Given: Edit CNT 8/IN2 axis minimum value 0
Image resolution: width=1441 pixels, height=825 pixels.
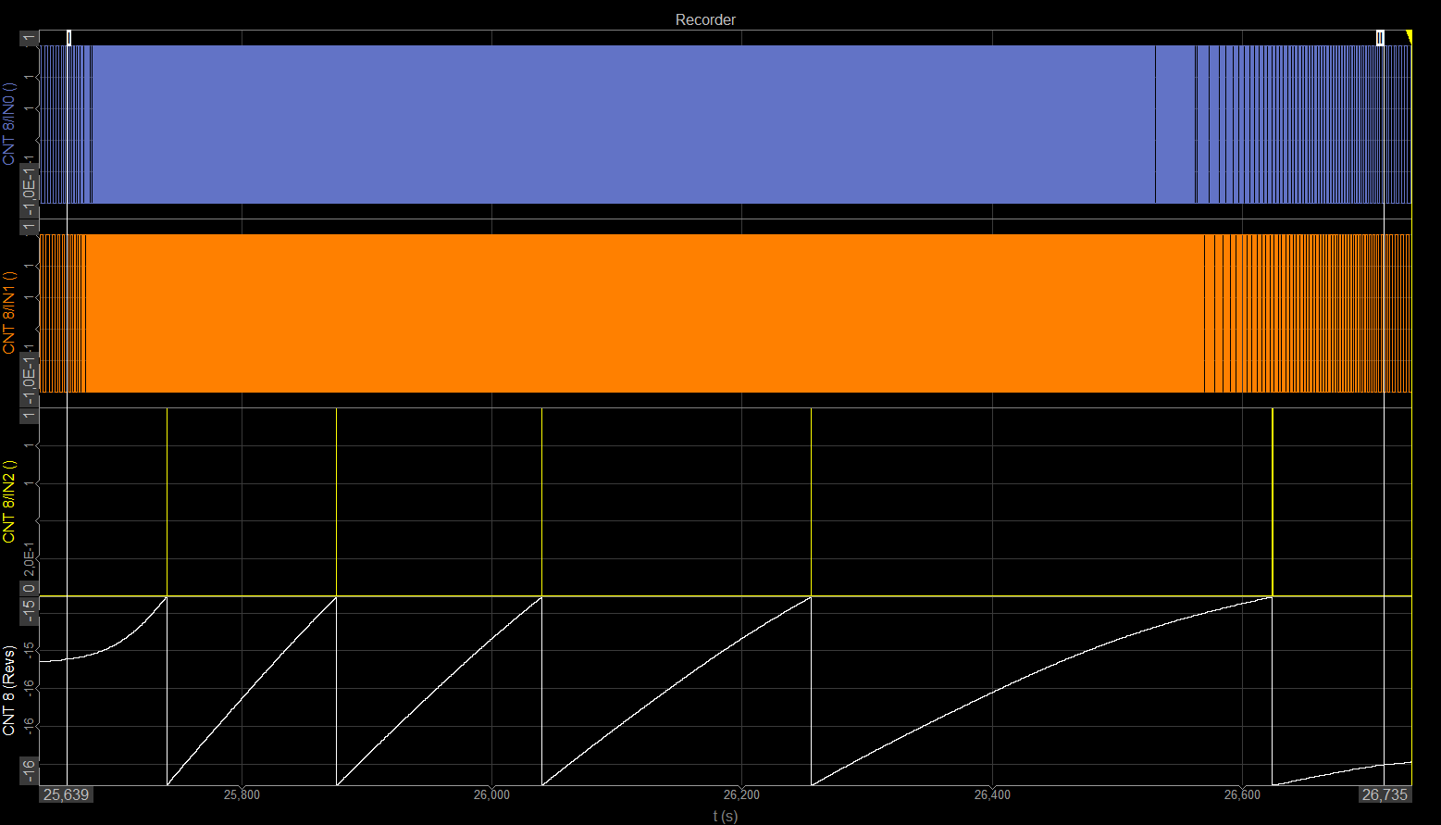Looking at the screenshot, I should pyautogui.click(x=30, y=588).
